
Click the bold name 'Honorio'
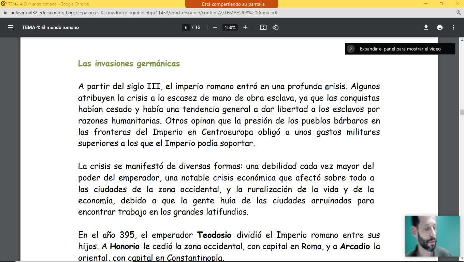click(x=125, y=246)
